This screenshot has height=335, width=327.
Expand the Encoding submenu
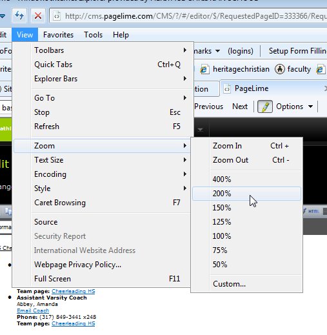[x=185, y=174]
